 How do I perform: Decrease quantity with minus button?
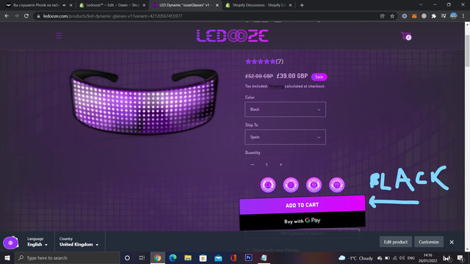[x=253, y=164]
